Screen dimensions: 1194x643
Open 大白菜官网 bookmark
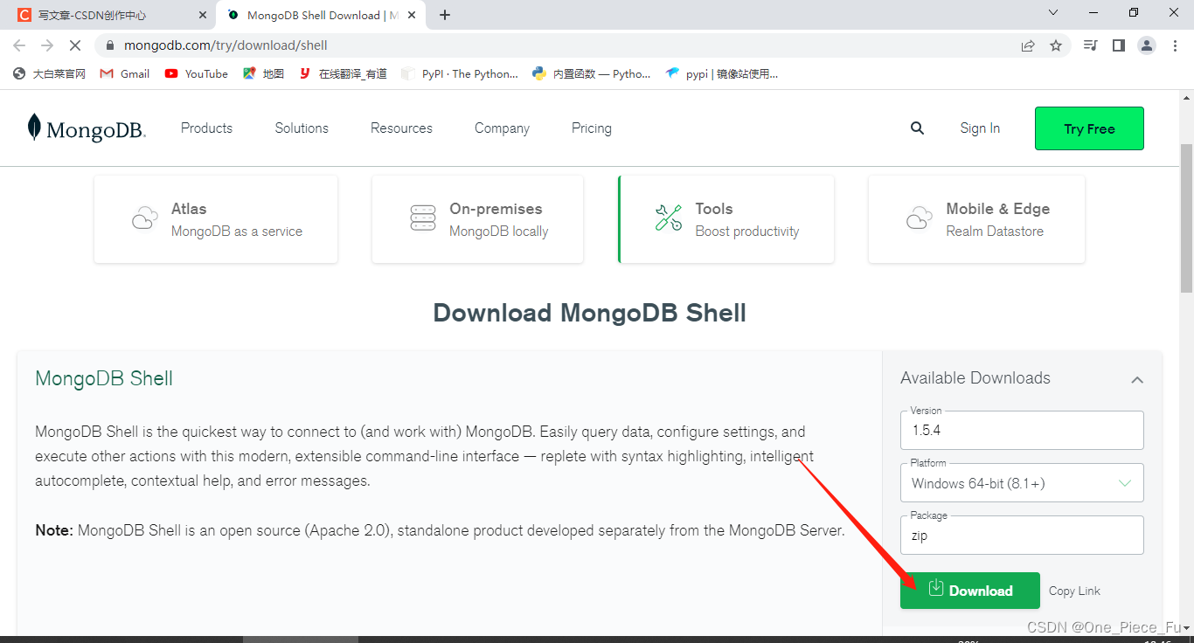[50, 74]
